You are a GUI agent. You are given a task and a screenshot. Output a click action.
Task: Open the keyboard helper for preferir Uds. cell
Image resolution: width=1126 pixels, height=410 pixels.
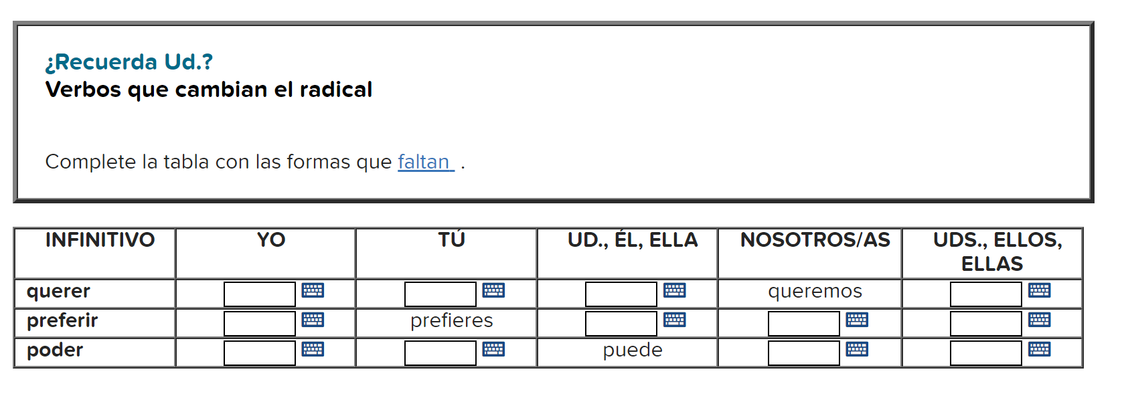coord(1038,320)
